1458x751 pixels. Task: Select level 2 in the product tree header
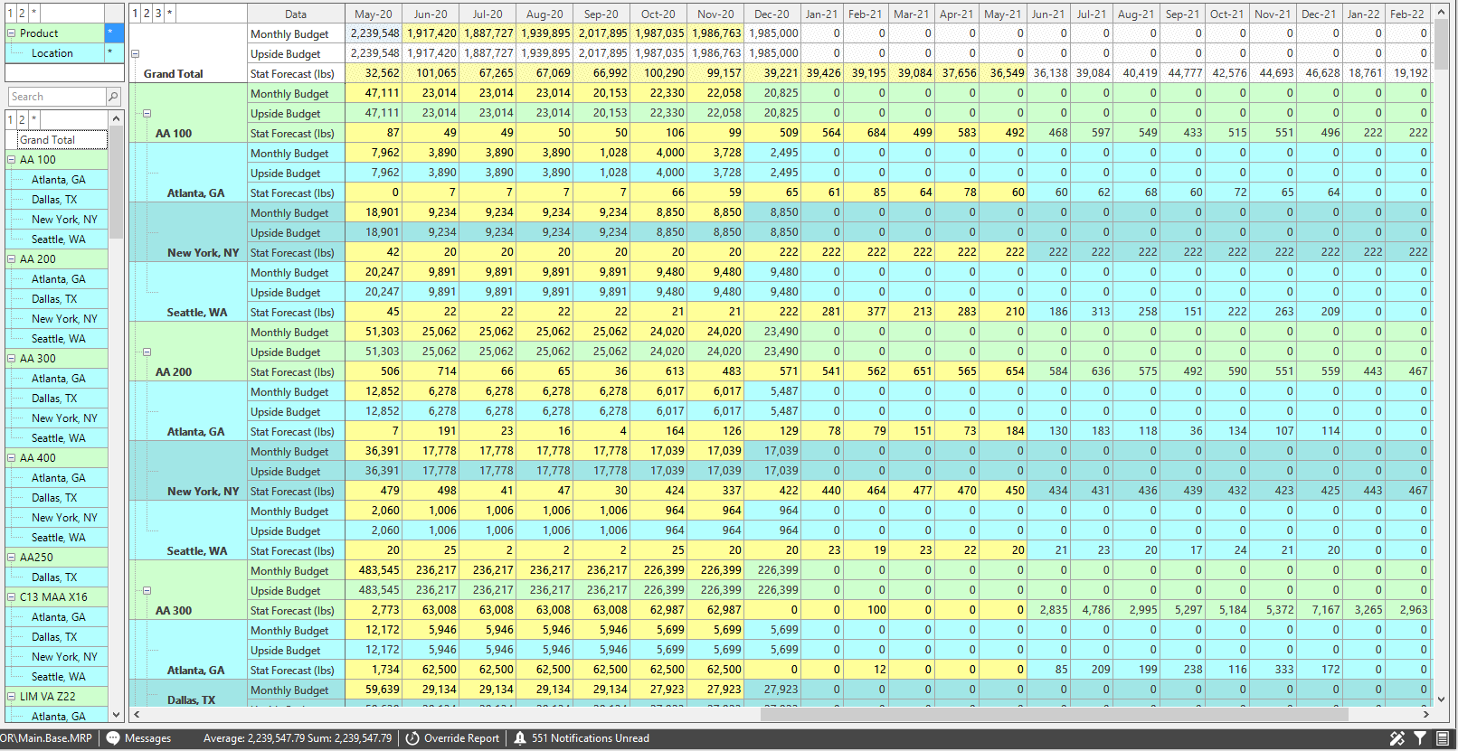pyautogui.click(x=22, y=119)
